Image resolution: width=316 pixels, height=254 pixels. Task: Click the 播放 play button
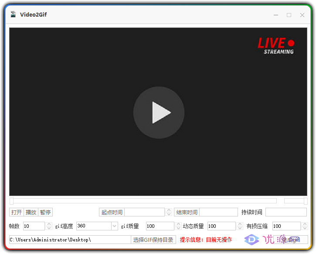click(31, 212)
